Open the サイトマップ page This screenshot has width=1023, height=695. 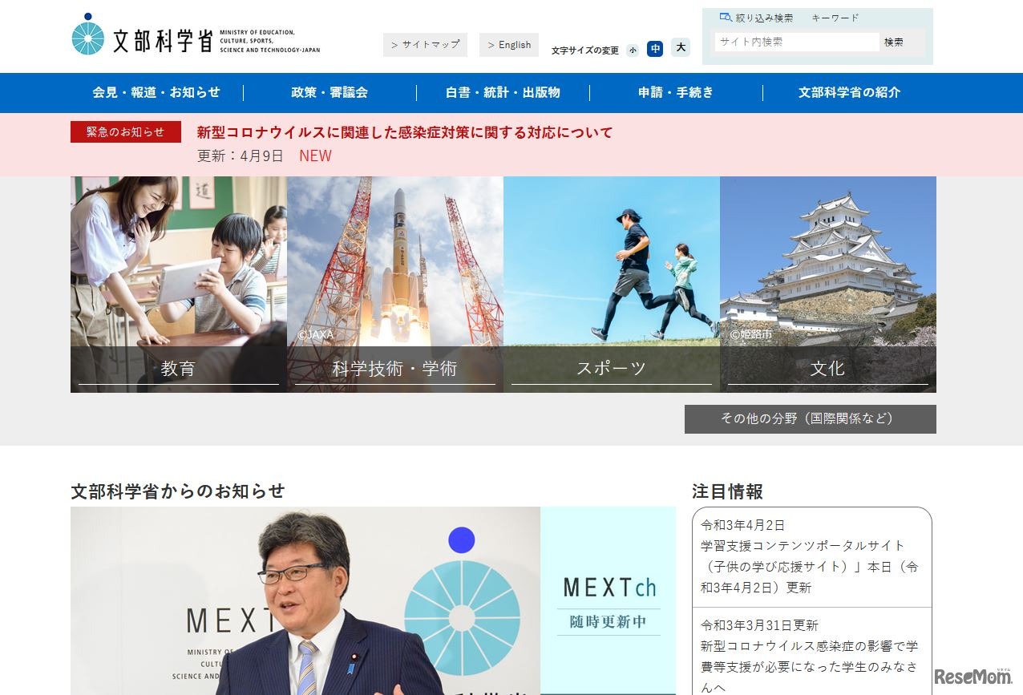coord(425,45)
